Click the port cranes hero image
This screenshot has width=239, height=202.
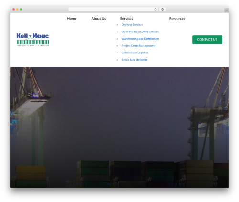click(x=119, y=127)
